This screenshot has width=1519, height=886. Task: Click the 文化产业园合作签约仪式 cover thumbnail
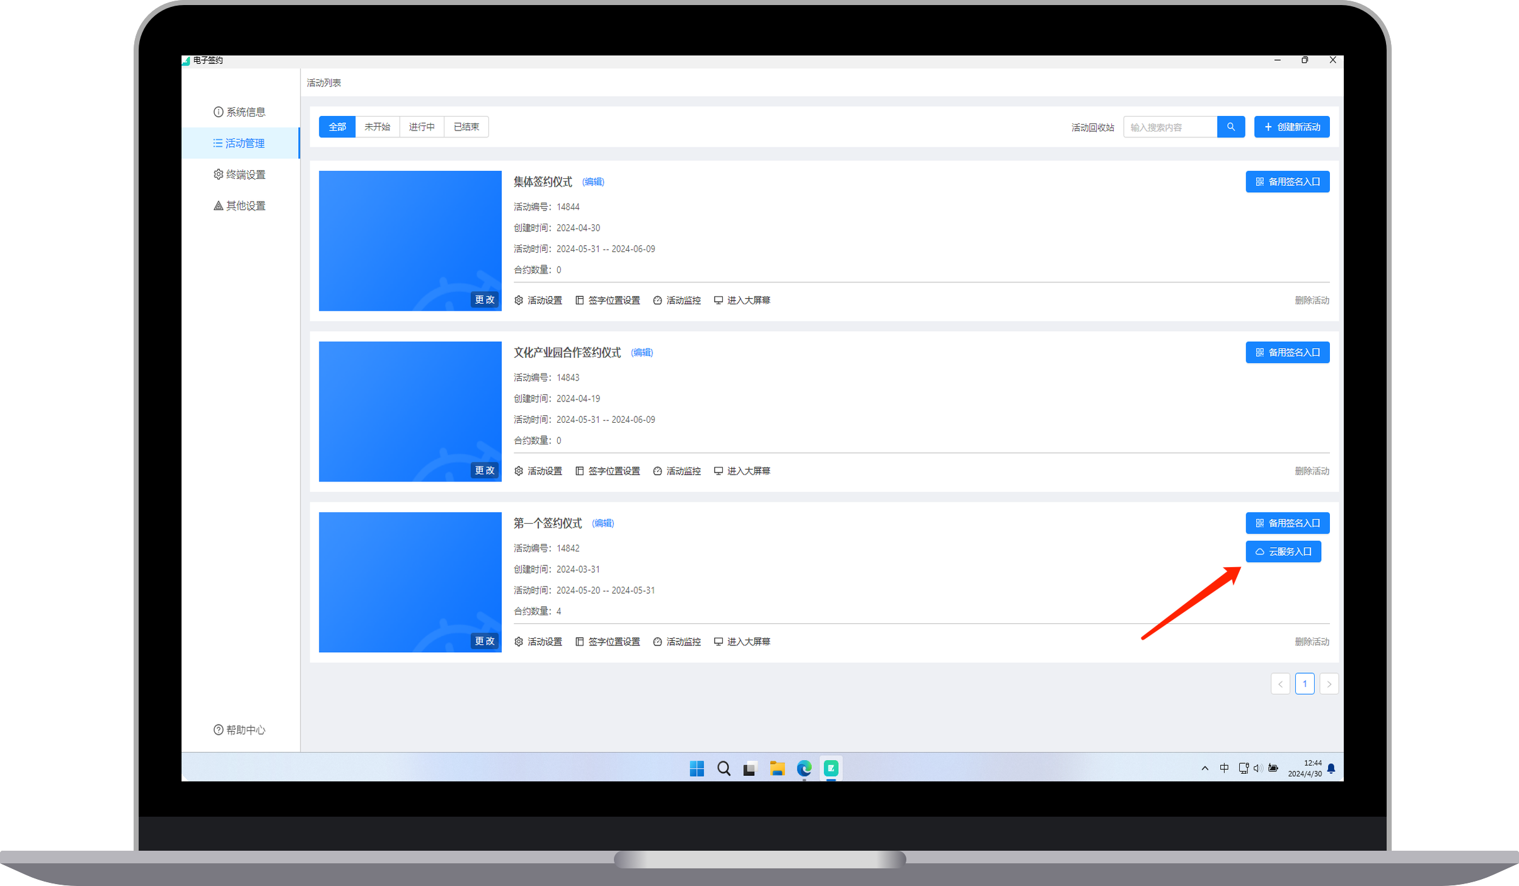pos(410,411)
